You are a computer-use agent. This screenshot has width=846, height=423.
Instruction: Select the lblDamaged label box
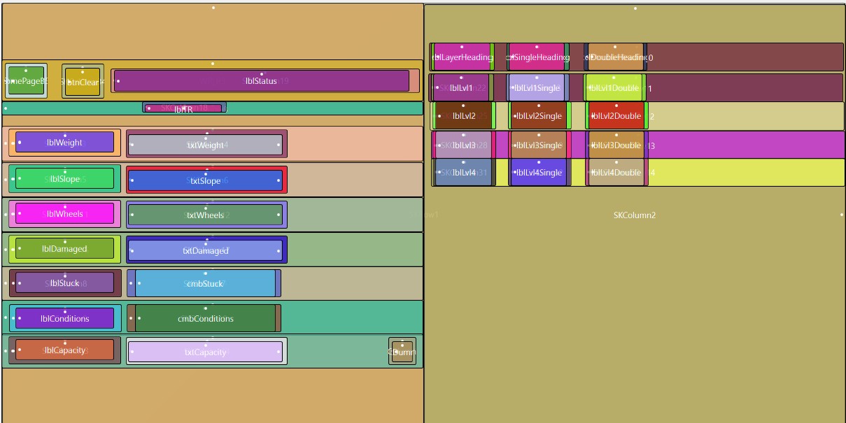[x=64, y=249]
